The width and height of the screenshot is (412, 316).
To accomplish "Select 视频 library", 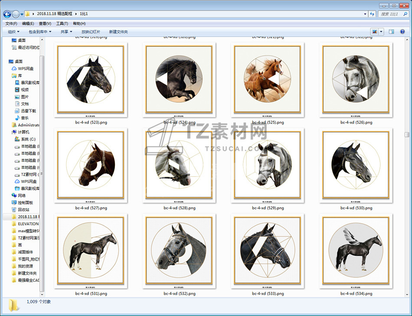I will (x=22, y=90).
